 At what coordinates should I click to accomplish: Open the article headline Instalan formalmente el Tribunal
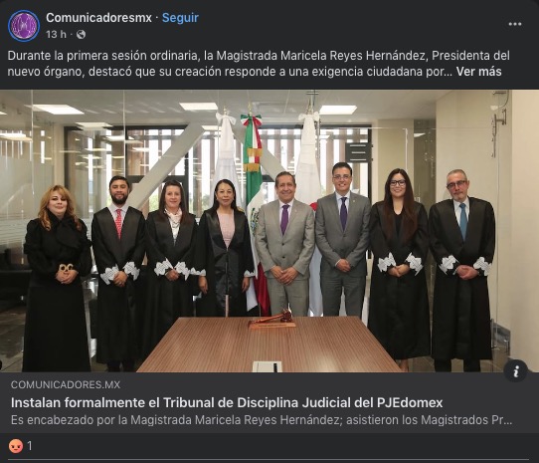coord(227,402)
